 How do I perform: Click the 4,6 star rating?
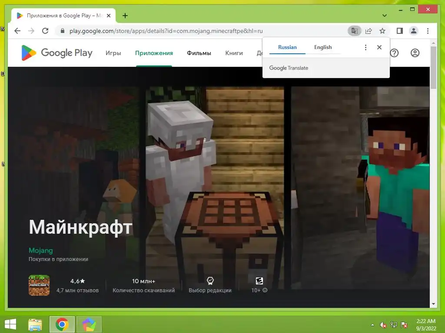(77, 281)
